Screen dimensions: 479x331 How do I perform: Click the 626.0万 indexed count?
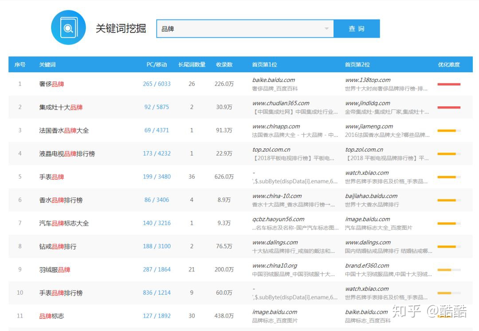[224, 177]
